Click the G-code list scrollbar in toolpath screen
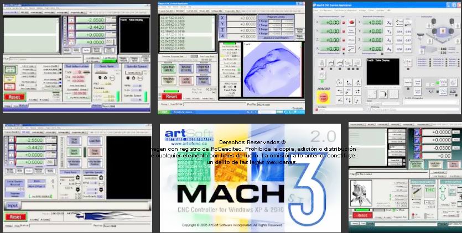 point(214,33)
